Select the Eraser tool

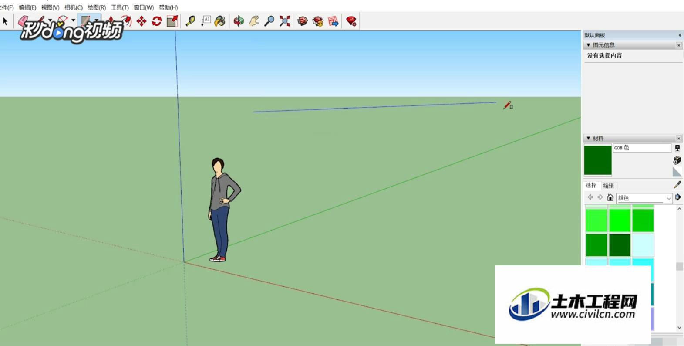pyautogui.click(x=23, y=21)
